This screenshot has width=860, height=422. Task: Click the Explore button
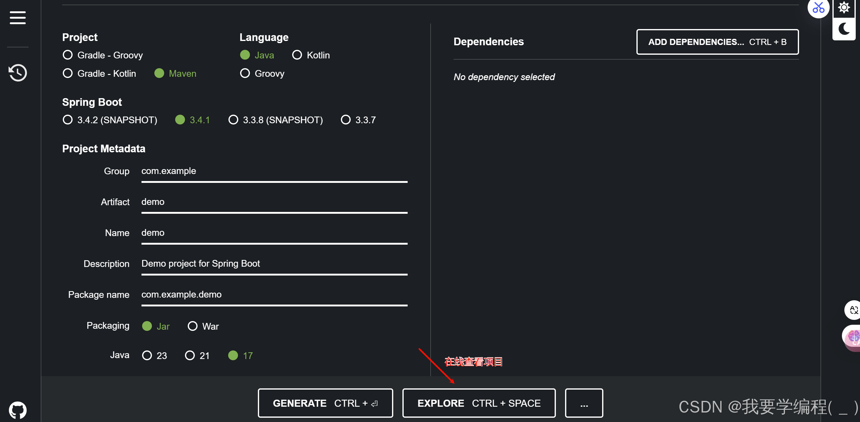tap(479, 403)
